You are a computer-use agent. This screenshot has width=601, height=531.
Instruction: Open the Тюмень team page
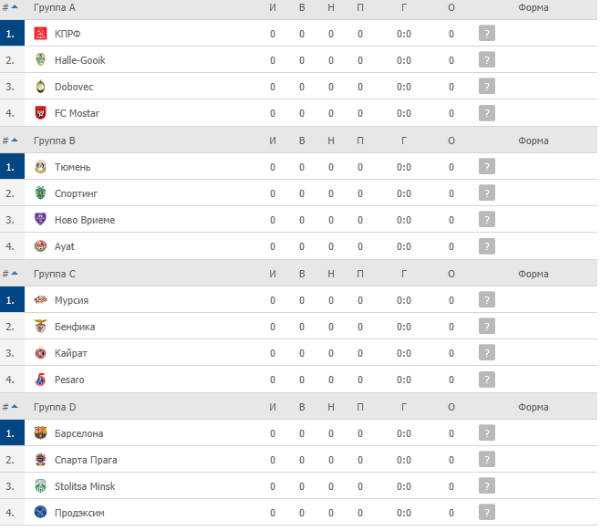click(x=72, y=167)
